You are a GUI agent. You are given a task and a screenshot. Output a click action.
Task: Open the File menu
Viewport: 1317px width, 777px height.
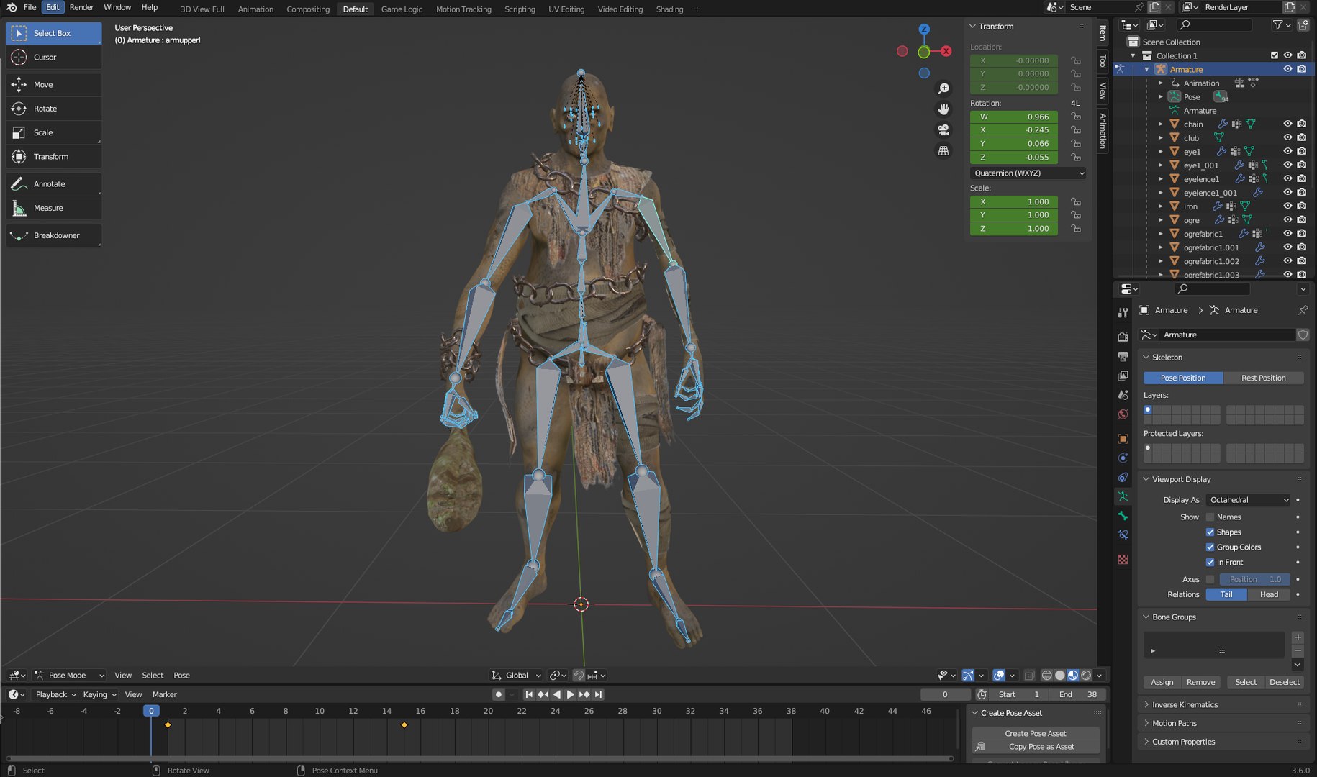pos(30,7)
